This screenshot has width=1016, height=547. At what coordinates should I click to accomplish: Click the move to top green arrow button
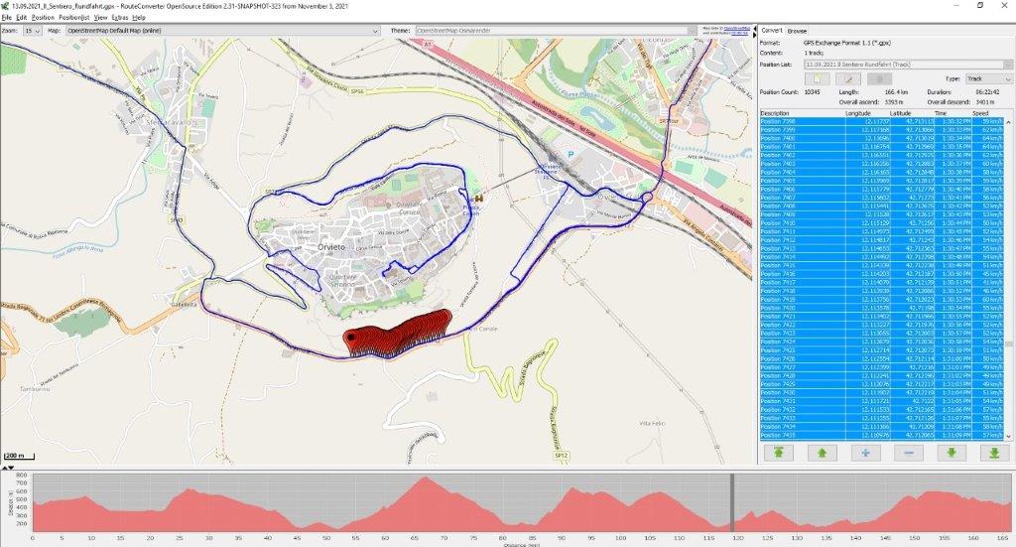pos(778,453)
